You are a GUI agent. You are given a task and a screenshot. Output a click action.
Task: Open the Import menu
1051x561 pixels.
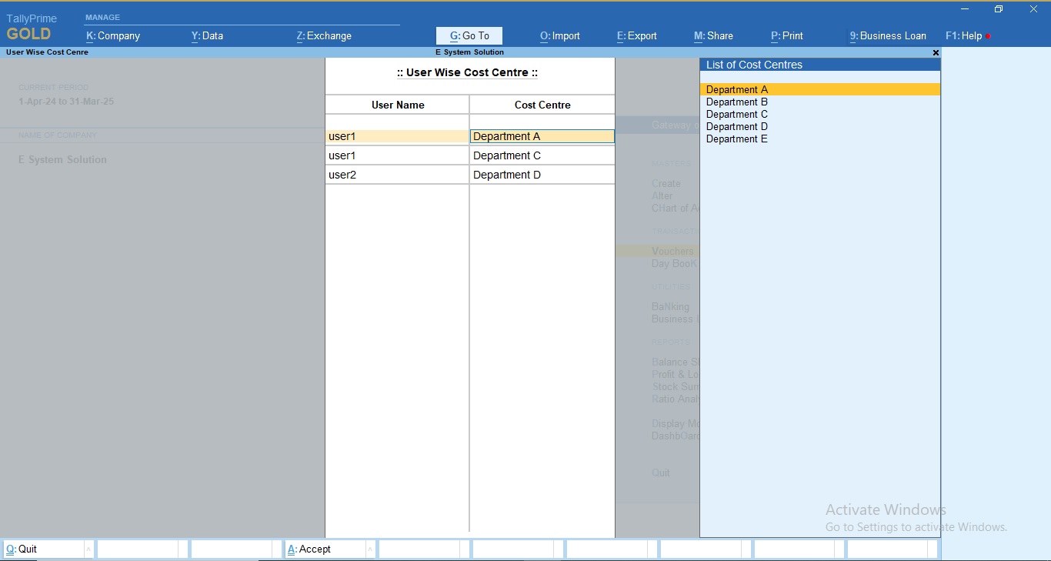pos(559,35)
